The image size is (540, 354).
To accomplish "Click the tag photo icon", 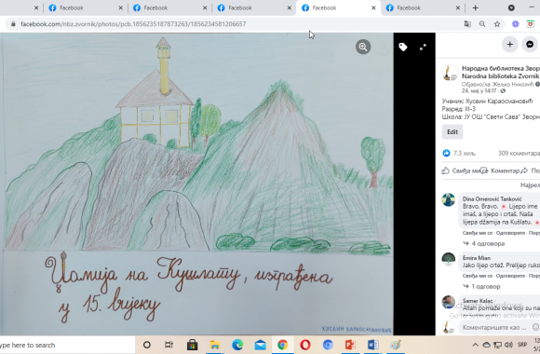I will (x=403, y=47).
